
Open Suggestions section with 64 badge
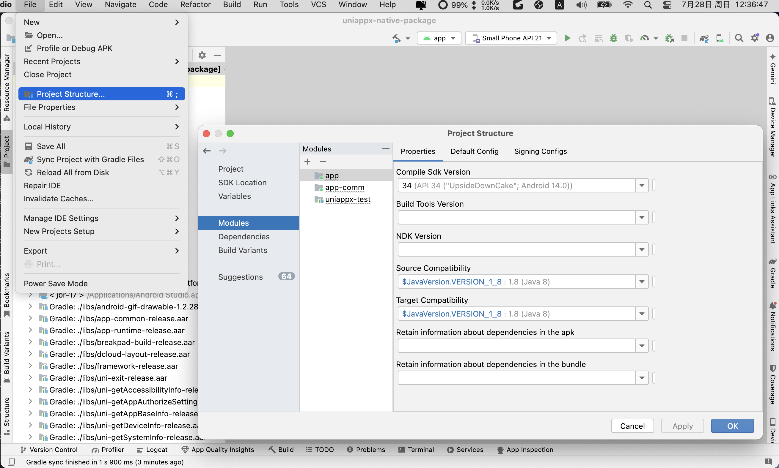(x=248, y=277)
